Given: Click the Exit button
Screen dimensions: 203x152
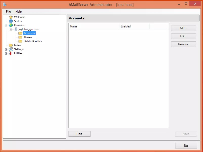Looking at the screenshot, I should (x=186, y=146).
